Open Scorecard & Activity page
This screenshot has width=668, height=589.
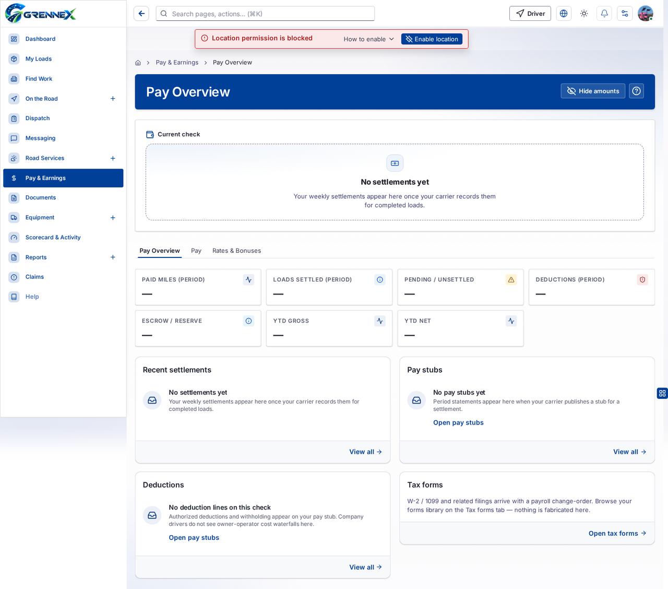(x=63, y=237)
